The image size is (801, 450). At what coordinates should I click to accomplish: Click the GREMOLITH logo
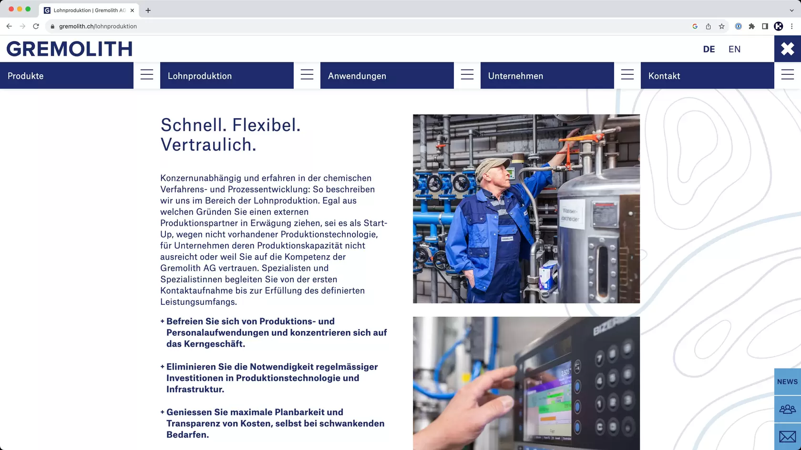70,49
